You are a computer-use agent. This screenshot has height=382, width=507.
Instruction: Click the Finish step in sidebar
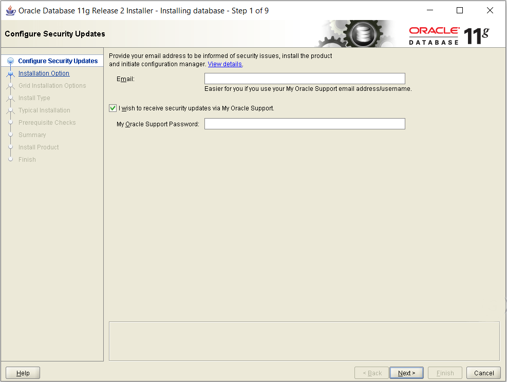[27, 159]
